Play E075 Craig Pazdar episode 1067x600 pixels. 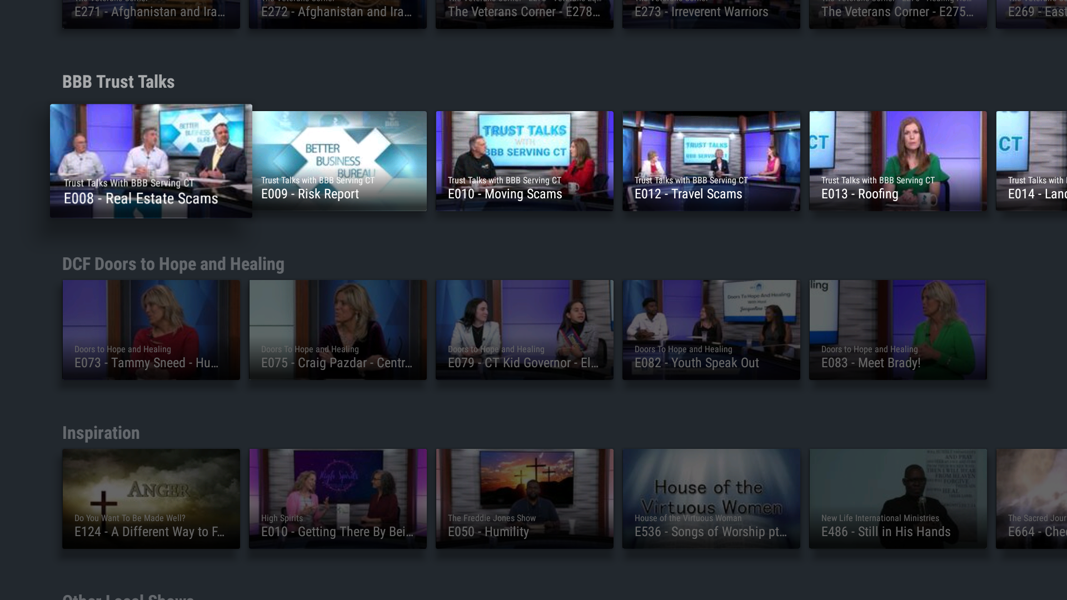[337, 329]
